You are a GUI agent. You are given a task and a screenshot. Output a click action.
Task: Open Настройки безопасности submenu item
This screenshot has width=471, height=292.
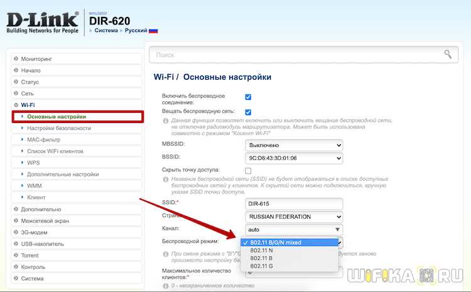point(77,128)
